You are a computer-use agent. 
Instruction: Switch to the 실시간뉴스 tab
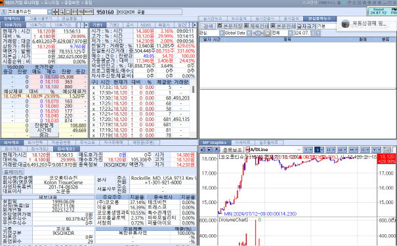coord(213,19)
